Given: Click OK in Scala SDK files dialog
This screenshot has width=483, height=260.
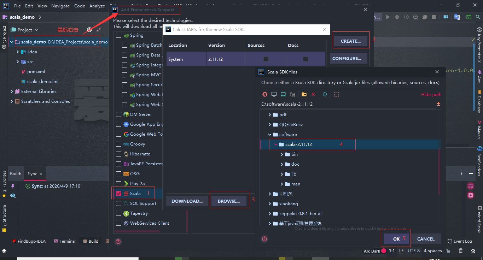Looking at the screenshot, I should (x=396, y=239).
